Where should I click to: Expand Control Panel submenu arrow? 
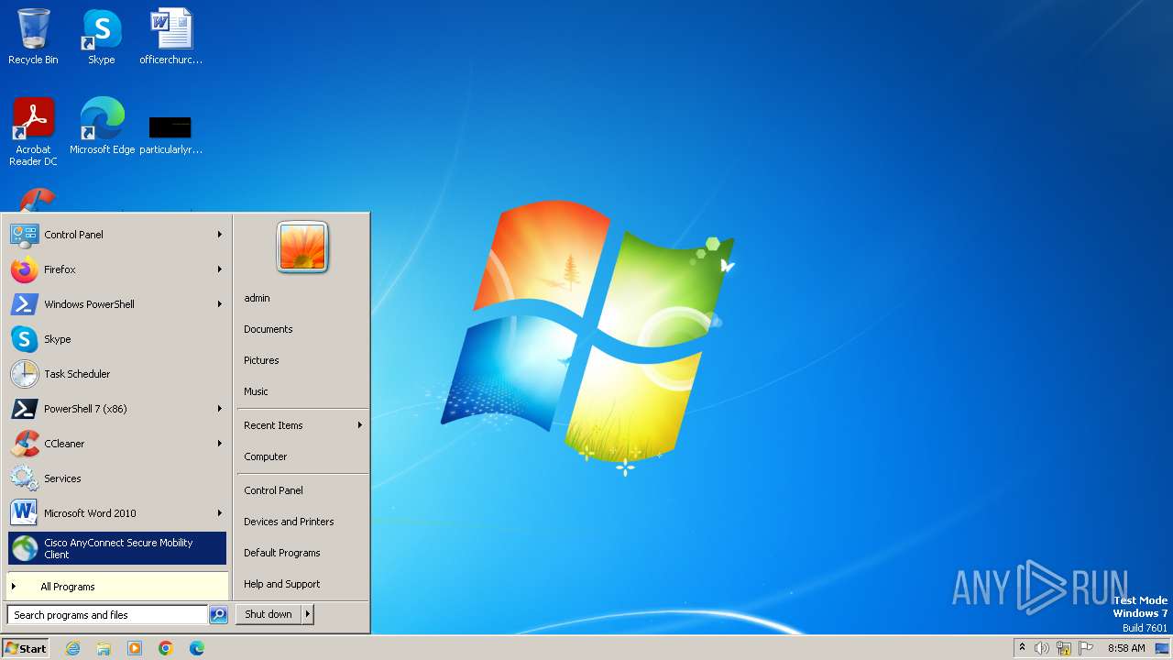coord(219,235)
